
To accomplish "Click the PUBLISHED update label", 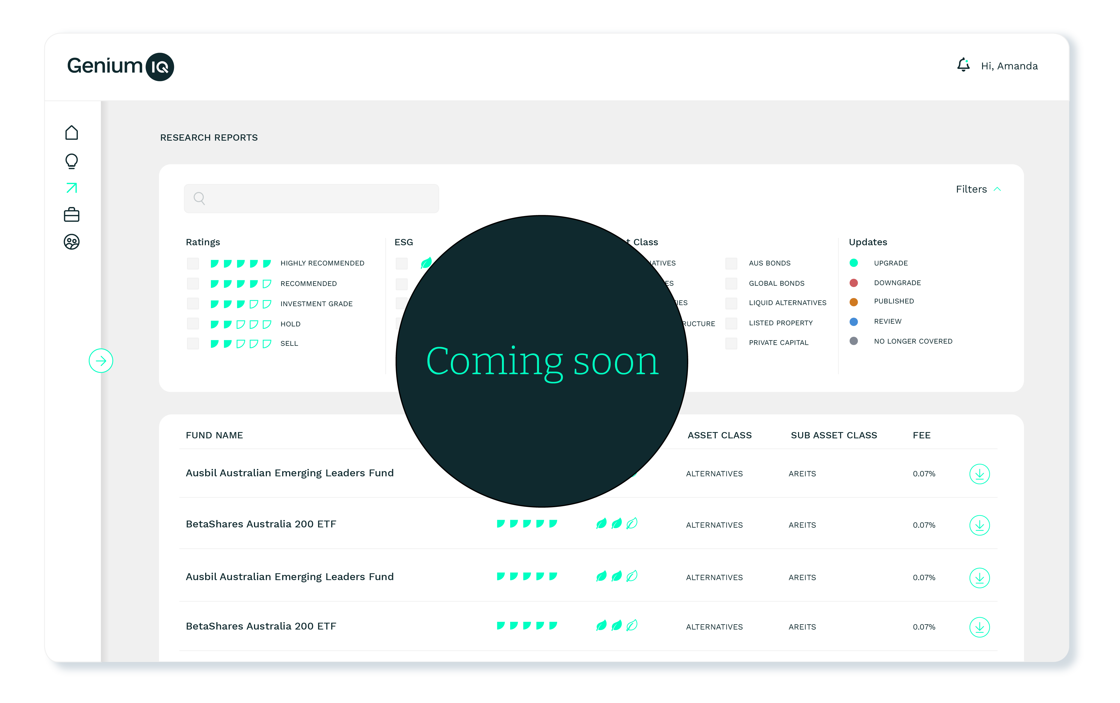I will point(894,301).
